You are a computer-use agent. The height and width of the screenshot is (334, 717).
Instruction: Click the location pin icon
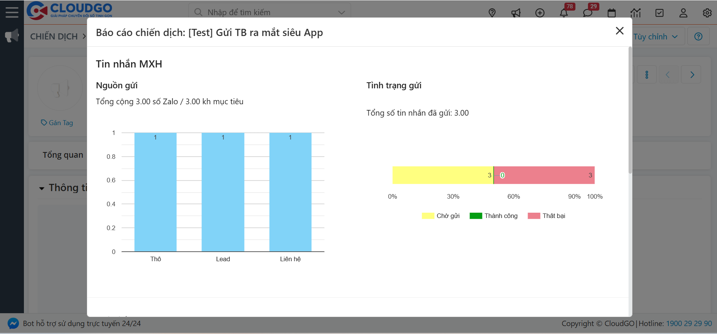pos(492,13)
